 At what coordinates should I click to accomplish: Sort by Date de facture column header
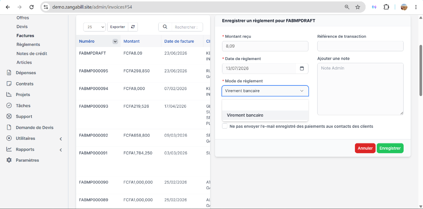(x=179, y=41)
